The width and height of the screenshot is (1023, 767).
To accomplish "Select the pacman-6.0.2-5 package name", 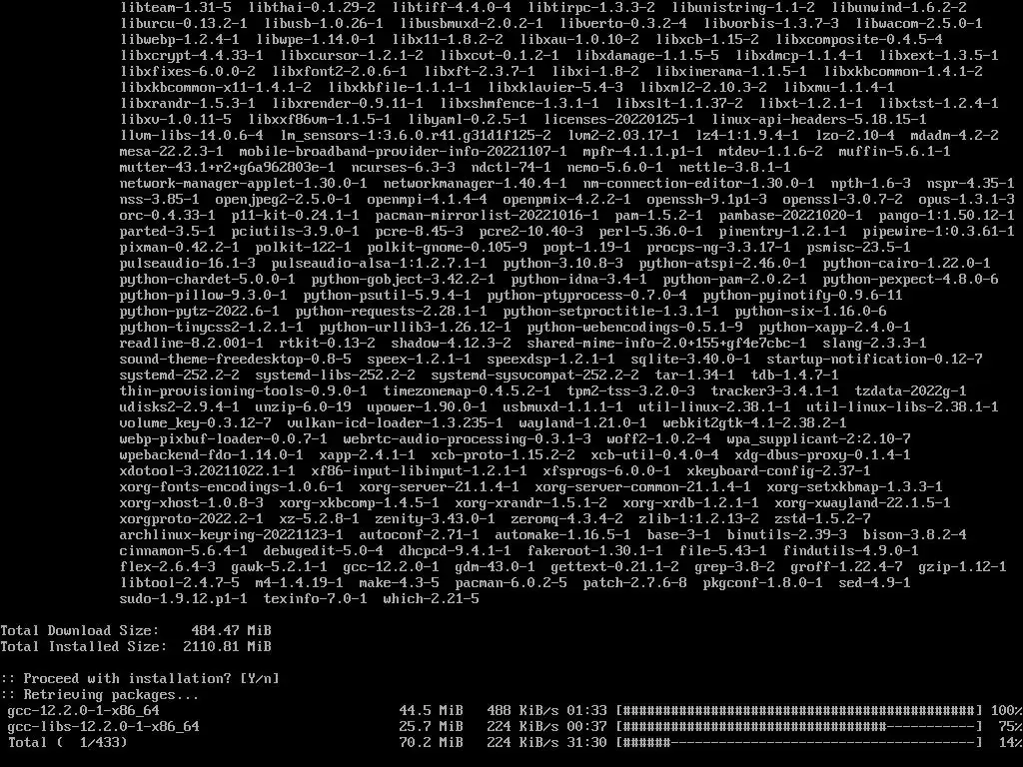I will click(x=511, y=583).
